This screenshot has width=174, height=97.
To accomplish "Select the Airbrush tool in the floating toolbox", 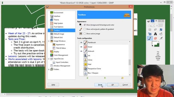I will point(161,38).
